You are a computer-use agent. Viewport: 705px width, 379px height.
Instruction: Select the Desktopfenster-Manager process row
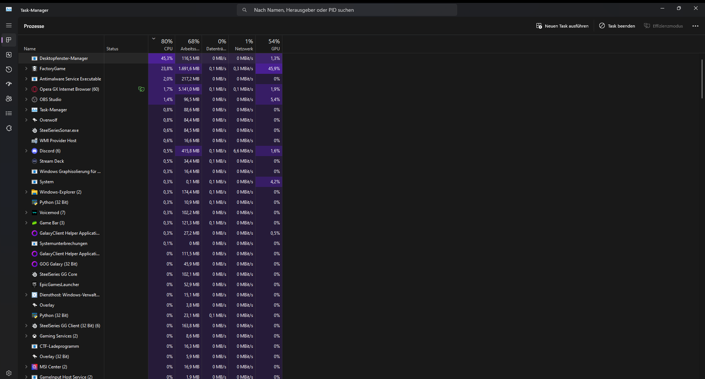click(x=150, y=58)
